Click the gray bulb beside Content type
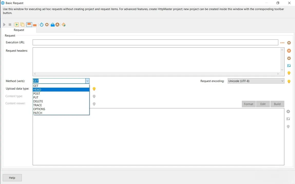295x184 pixels. (x=94, y=96)
